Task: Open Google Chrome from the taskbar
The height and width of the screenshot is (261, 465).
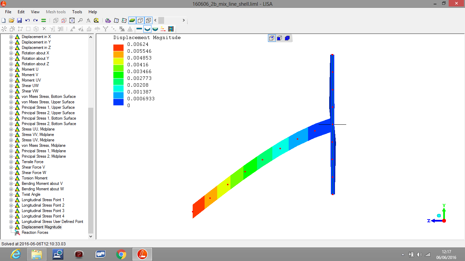Action: pyautogui.click(x=121, y=254)
